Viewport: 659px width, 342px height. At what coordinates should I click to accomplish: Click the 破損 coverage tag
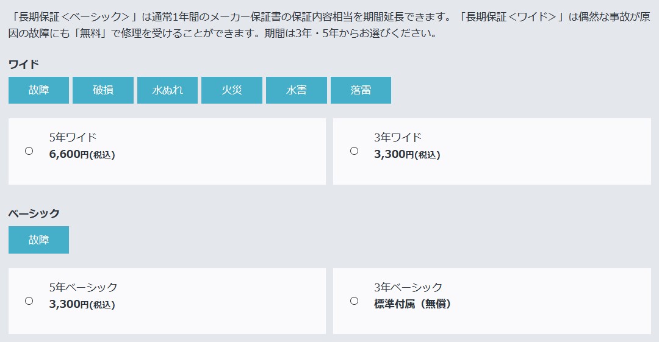pyautogui.click(x=103, y=90)
